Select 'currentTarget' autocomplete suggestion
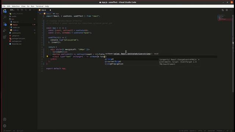The width and height of the screenshot is (235, 132). point(131,62)
